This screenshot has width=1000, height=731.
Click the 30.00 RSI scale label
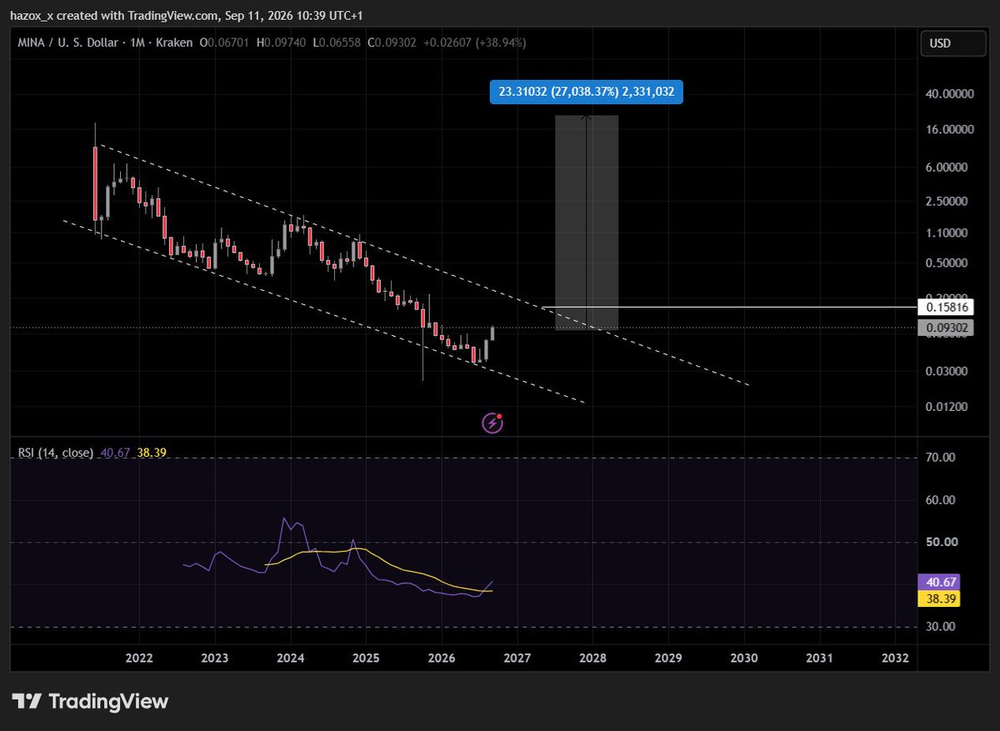(x=942, y=627)
